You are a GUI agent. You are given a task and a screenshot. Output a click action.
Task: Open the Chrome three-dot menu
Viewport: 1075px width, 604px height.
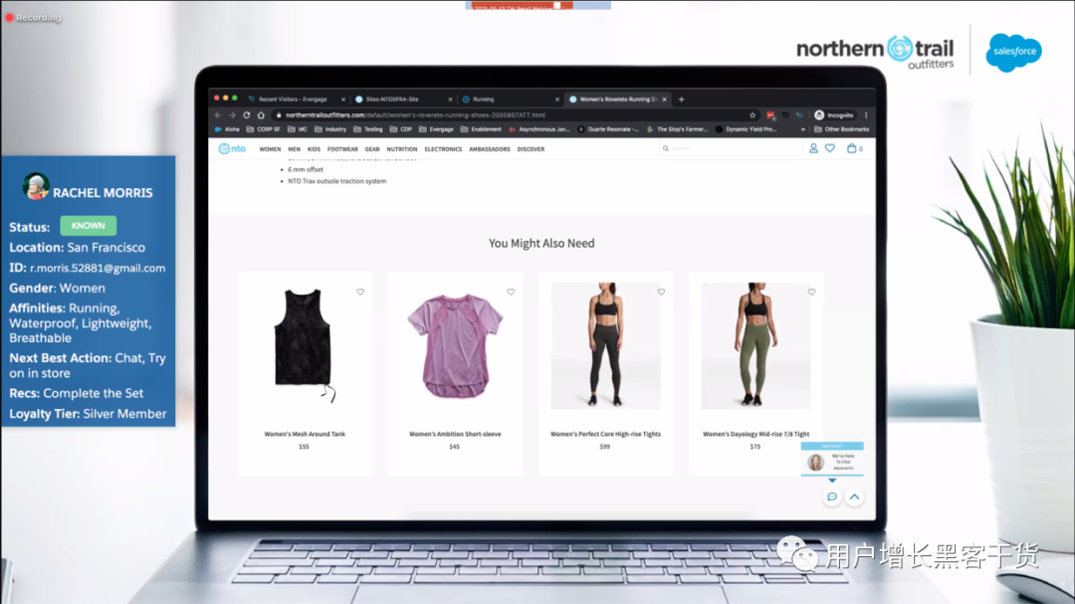tap(866, 115)
